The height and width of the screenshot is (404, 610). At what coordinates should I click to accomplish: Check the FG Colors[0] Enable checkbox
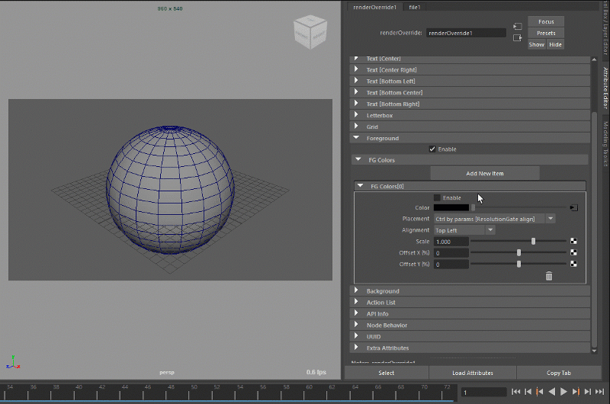click(x=437, y=198)
